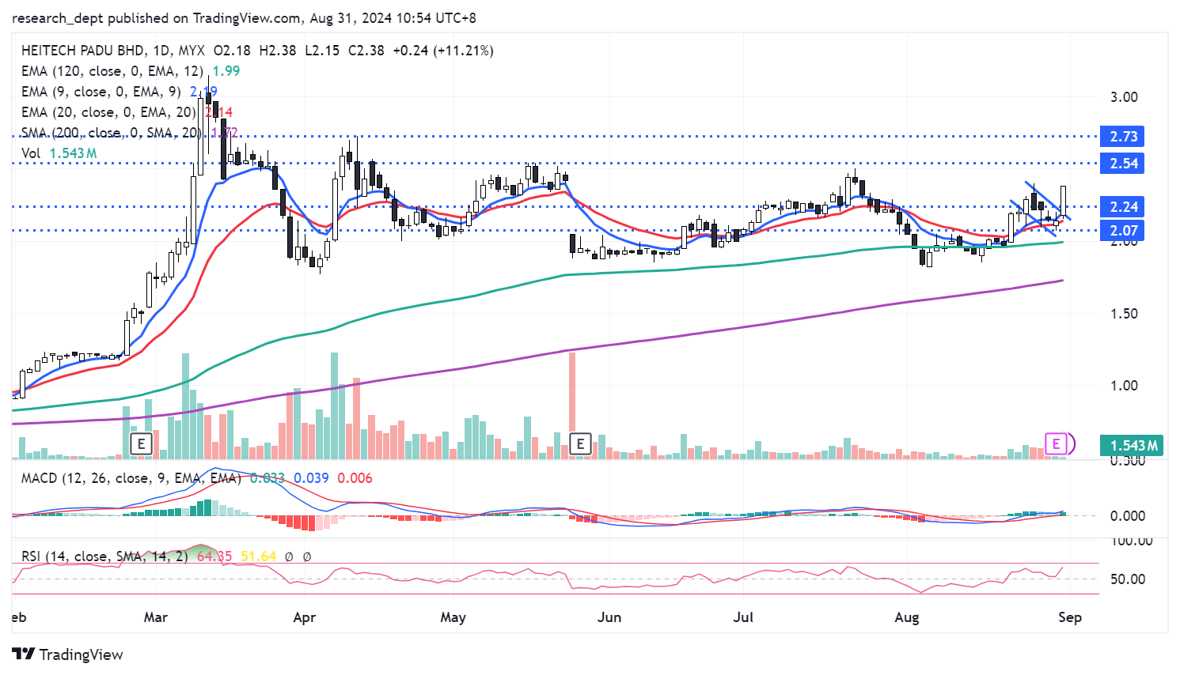Image resolution: width=1180 pixels, height=675 pixels.
Task: Click the Jun label on time axis
Action: [609, 617]
